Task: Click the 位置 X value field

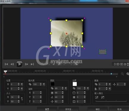Action: (x=14, y=84)
